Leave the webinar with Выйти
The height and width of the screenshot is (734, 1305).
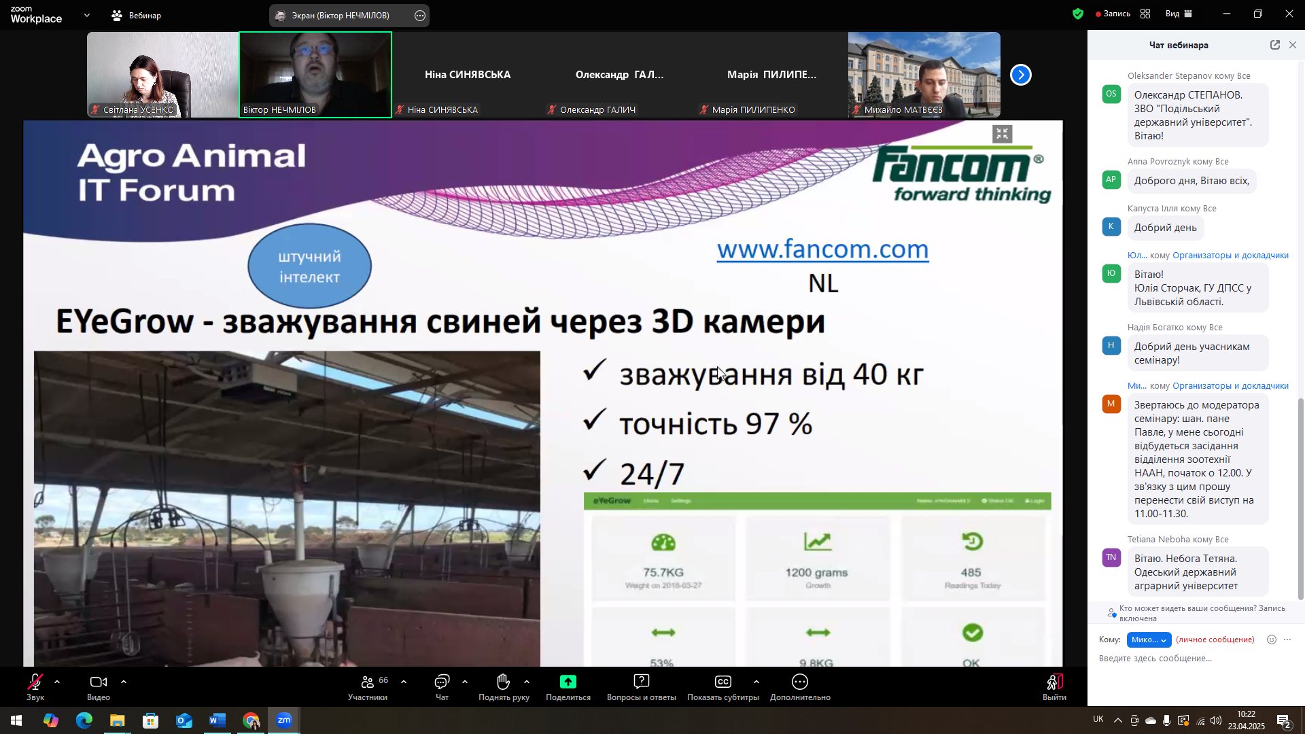click(1054, 687)
